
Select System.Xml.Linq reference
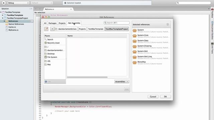tap(151, 57)
